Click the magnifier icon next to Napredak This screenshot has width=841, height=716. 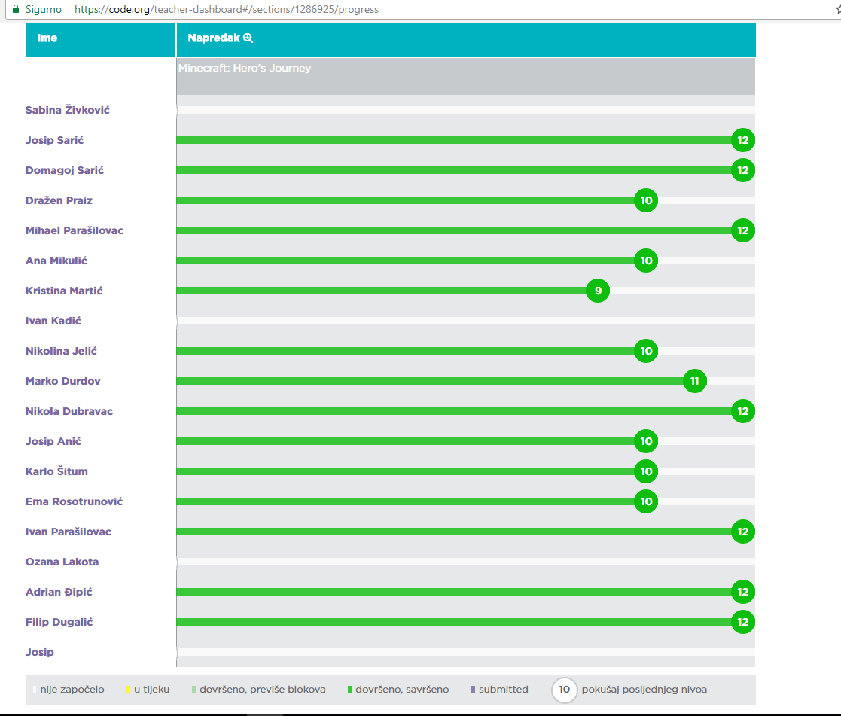click(x=248, y=38)
